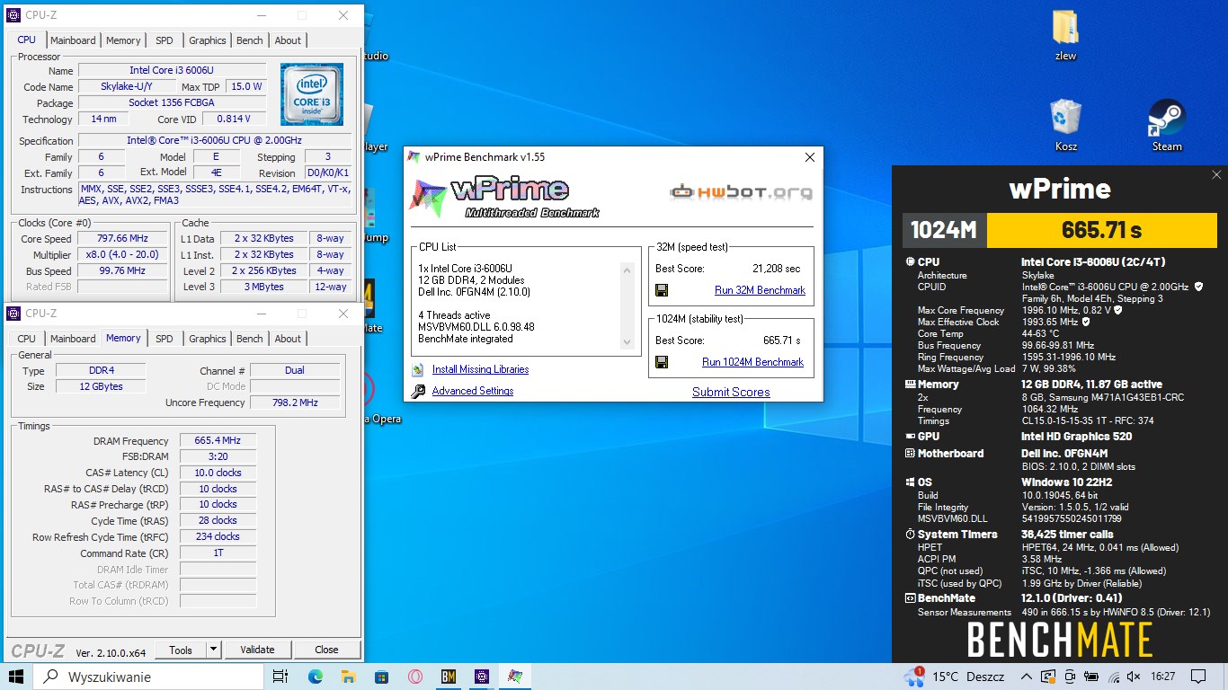Launch Steam from its desktop shortcut

tap(1167, 126)
